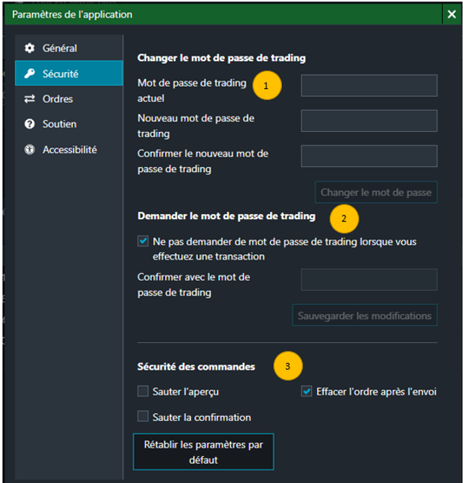463x483 pixels.
Task: Click yellow annotation marker number 1
Action: (267, 86)
